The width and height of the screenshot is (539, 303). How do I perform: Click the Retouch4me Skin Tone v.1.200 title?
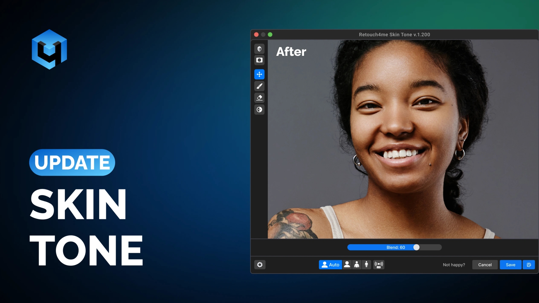[x=394, y=35]
